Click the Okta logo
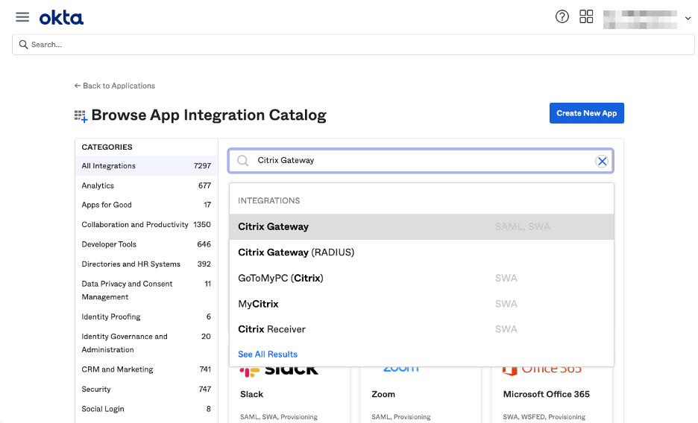 [x=61, y=17]
